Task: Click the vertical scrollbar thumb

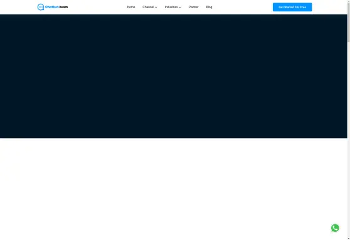Action: pos(349,21)
